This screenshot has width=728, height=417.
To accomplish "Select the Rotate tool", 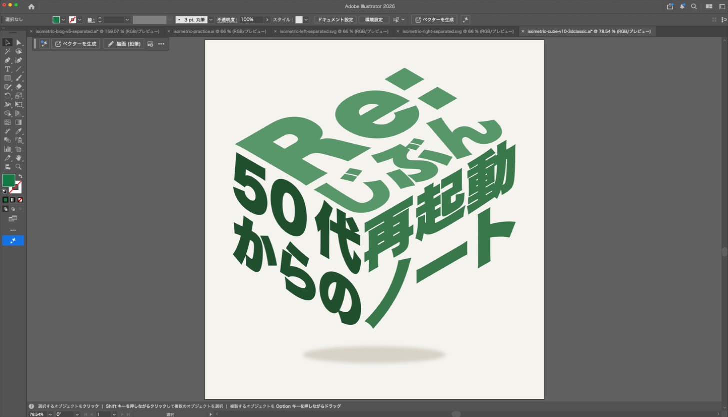I will [x=8, y=96].
